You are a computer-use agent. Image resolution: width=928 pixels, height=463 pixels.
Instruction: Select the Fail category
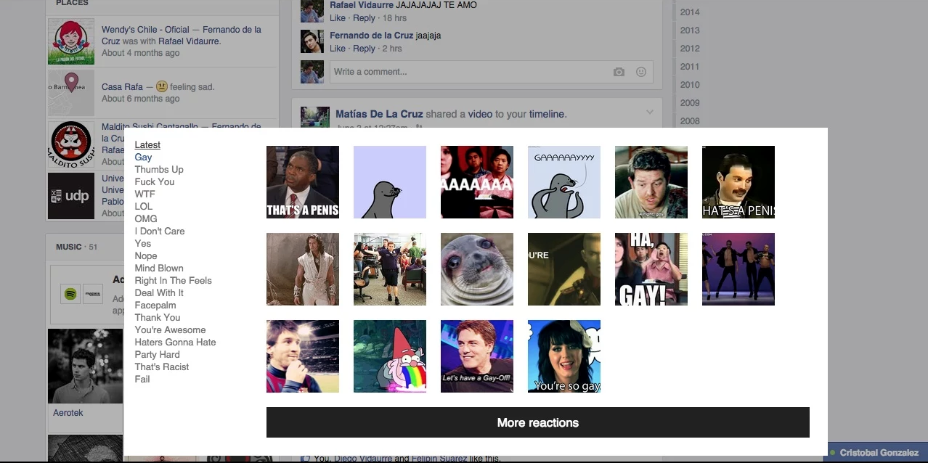tap(142, 380)
